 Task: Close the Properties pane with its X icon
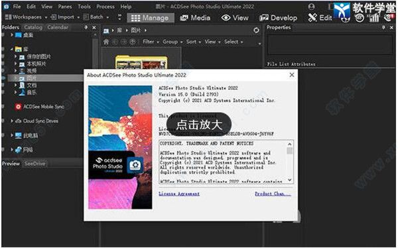point(391,27)
